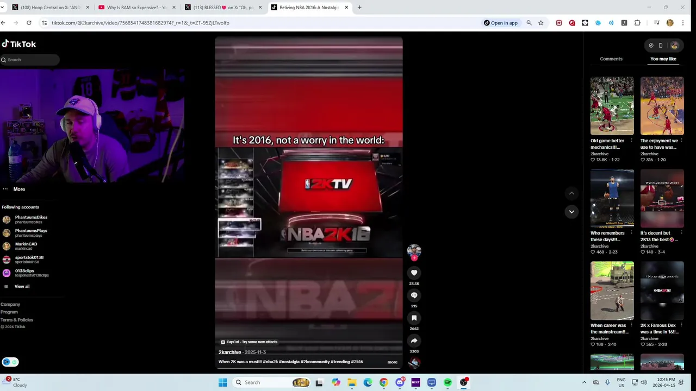Click the TikTok coins icon at top right
The image size is (696, 391).
(651, 46)
